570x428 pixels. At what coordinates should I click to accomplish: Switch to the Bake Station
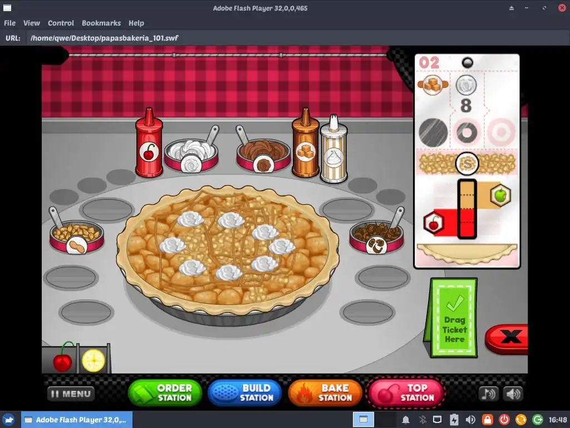[325, 393]
